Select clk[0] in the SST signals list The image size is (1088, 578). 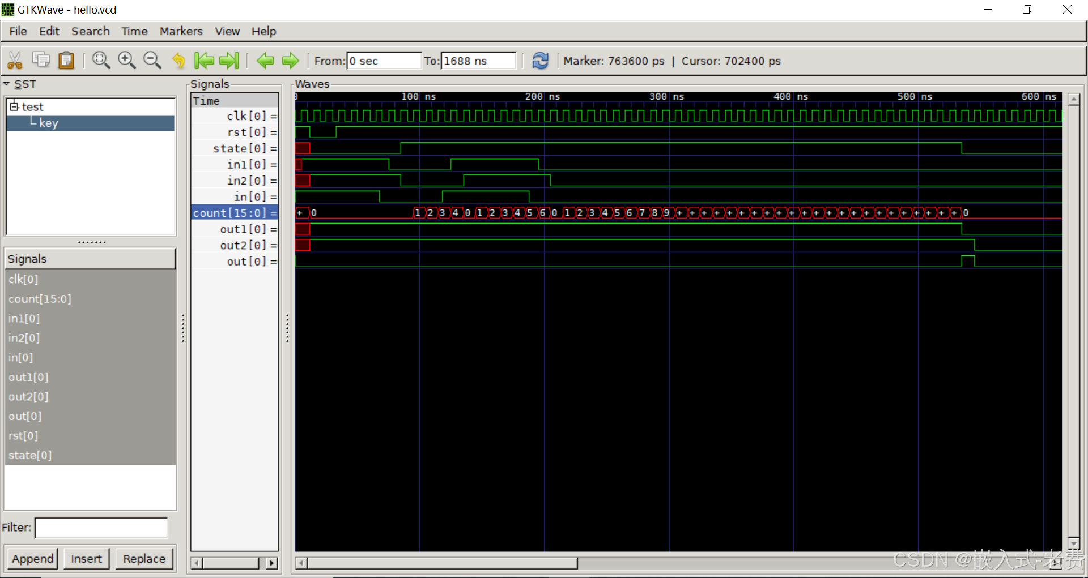tap(91, 279)
